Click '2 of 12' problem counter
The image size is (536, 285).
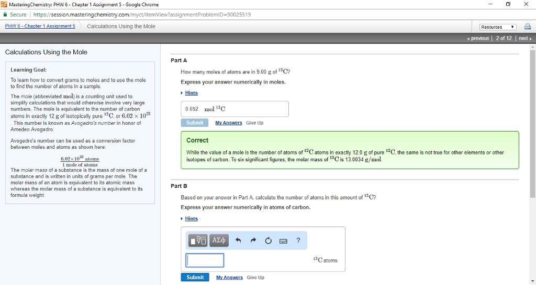504,38
